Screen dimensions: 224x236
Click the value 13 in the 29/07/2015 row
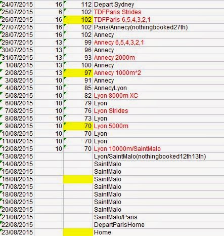pos(59,43)
